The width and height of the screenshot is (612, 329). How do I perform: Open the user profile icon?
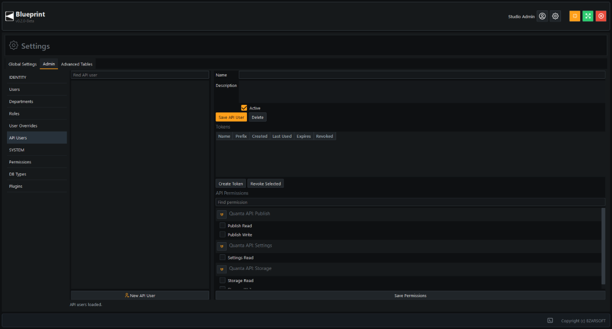pos(542,16)
